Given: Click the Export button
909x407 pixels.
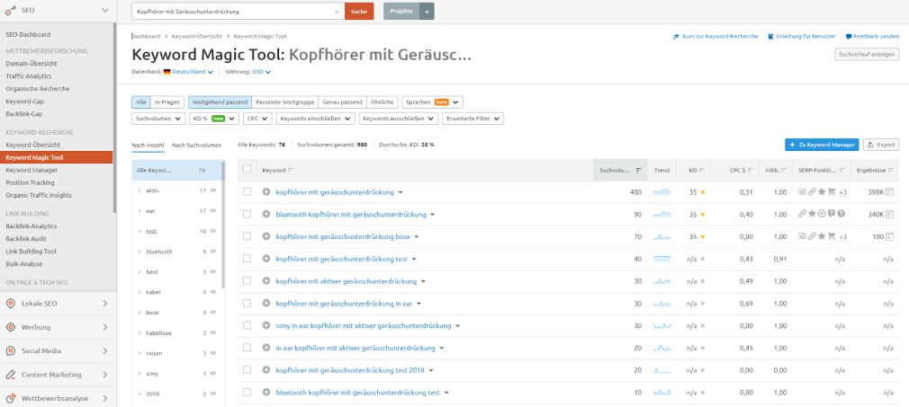Looking at the screenshot, I should (881, 145).
